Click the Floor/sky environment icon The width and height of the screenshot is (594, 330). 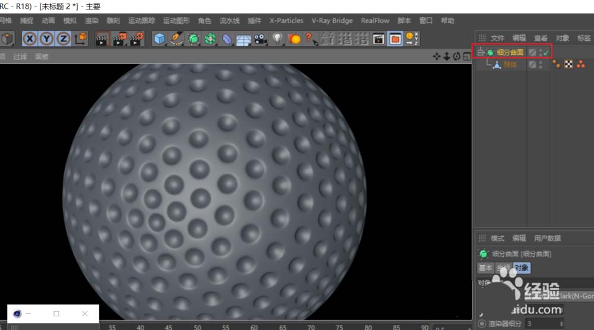244,39
